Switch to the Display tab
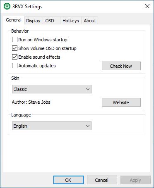 point(33,21)
